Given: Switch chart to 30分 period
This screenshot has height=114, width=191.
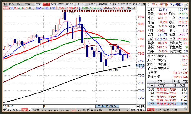Looking at the screenshot, I should [61, 4].
